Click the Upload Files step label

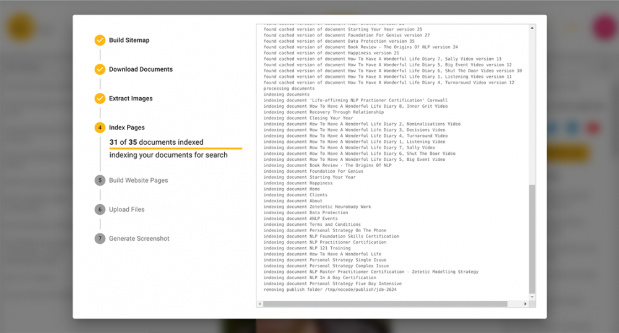coord(127,209)
